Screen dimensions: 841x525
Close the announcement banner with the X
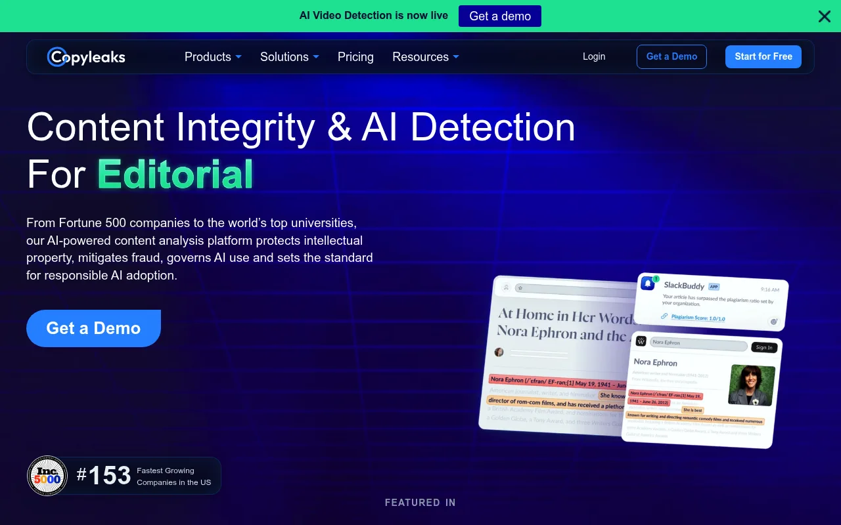(x=824, y=16)
